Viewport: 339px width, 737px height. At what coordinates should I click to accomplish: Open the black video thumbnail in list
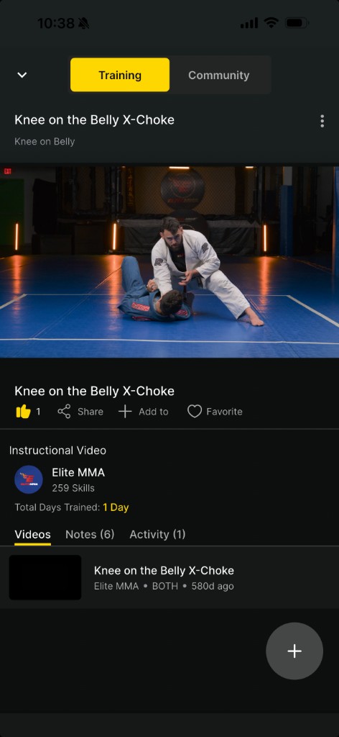[x=45, y=577]
